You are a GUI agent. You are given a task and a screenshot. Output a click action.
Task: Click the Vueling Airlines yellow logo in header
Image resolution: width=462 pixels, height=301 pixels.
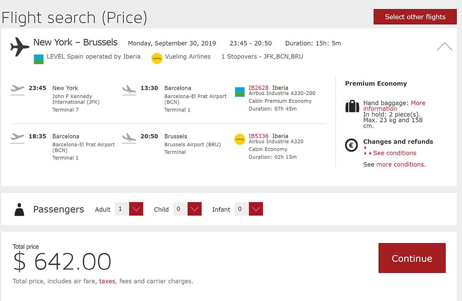pos(157,58)
